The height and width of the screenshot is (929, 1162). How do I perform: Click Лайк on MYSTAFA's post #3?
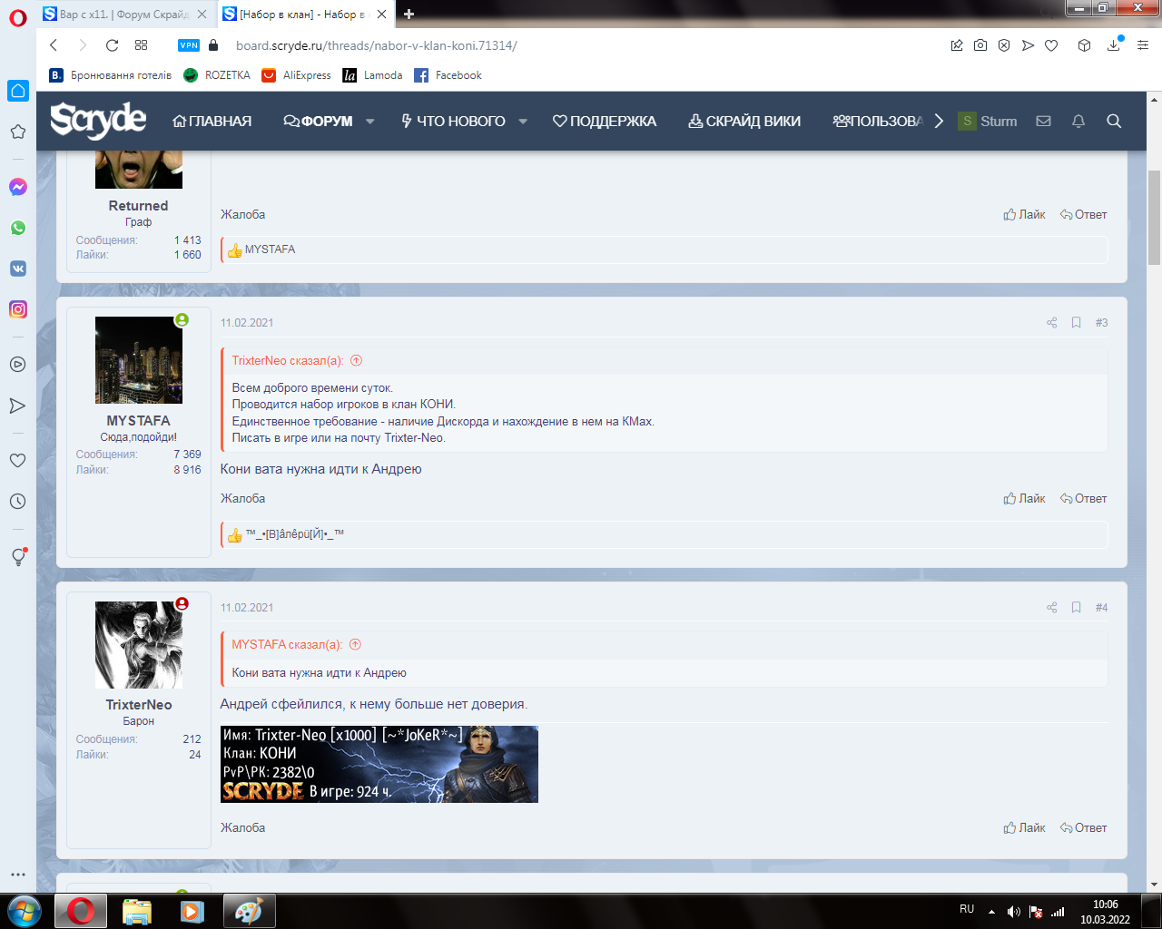click(x=1024, y=499)
